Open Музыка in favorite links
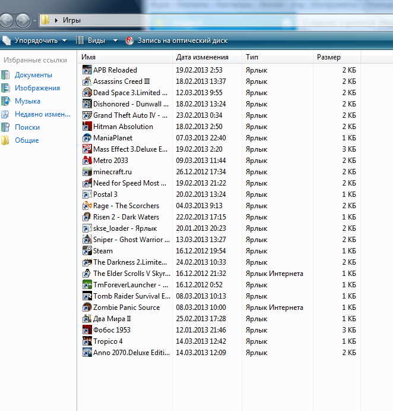 pyautogui.click(x=27, y=101)
